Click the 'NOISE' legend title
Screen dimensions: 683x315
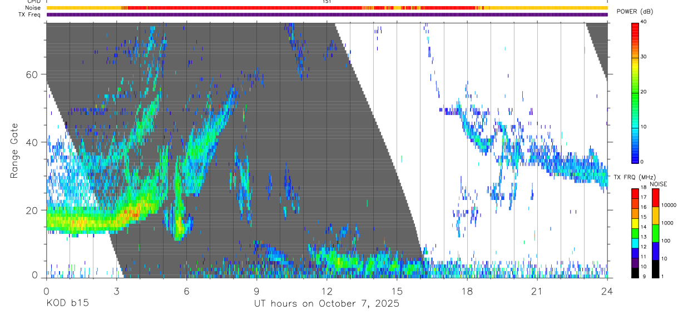click(x=658, y=184)
